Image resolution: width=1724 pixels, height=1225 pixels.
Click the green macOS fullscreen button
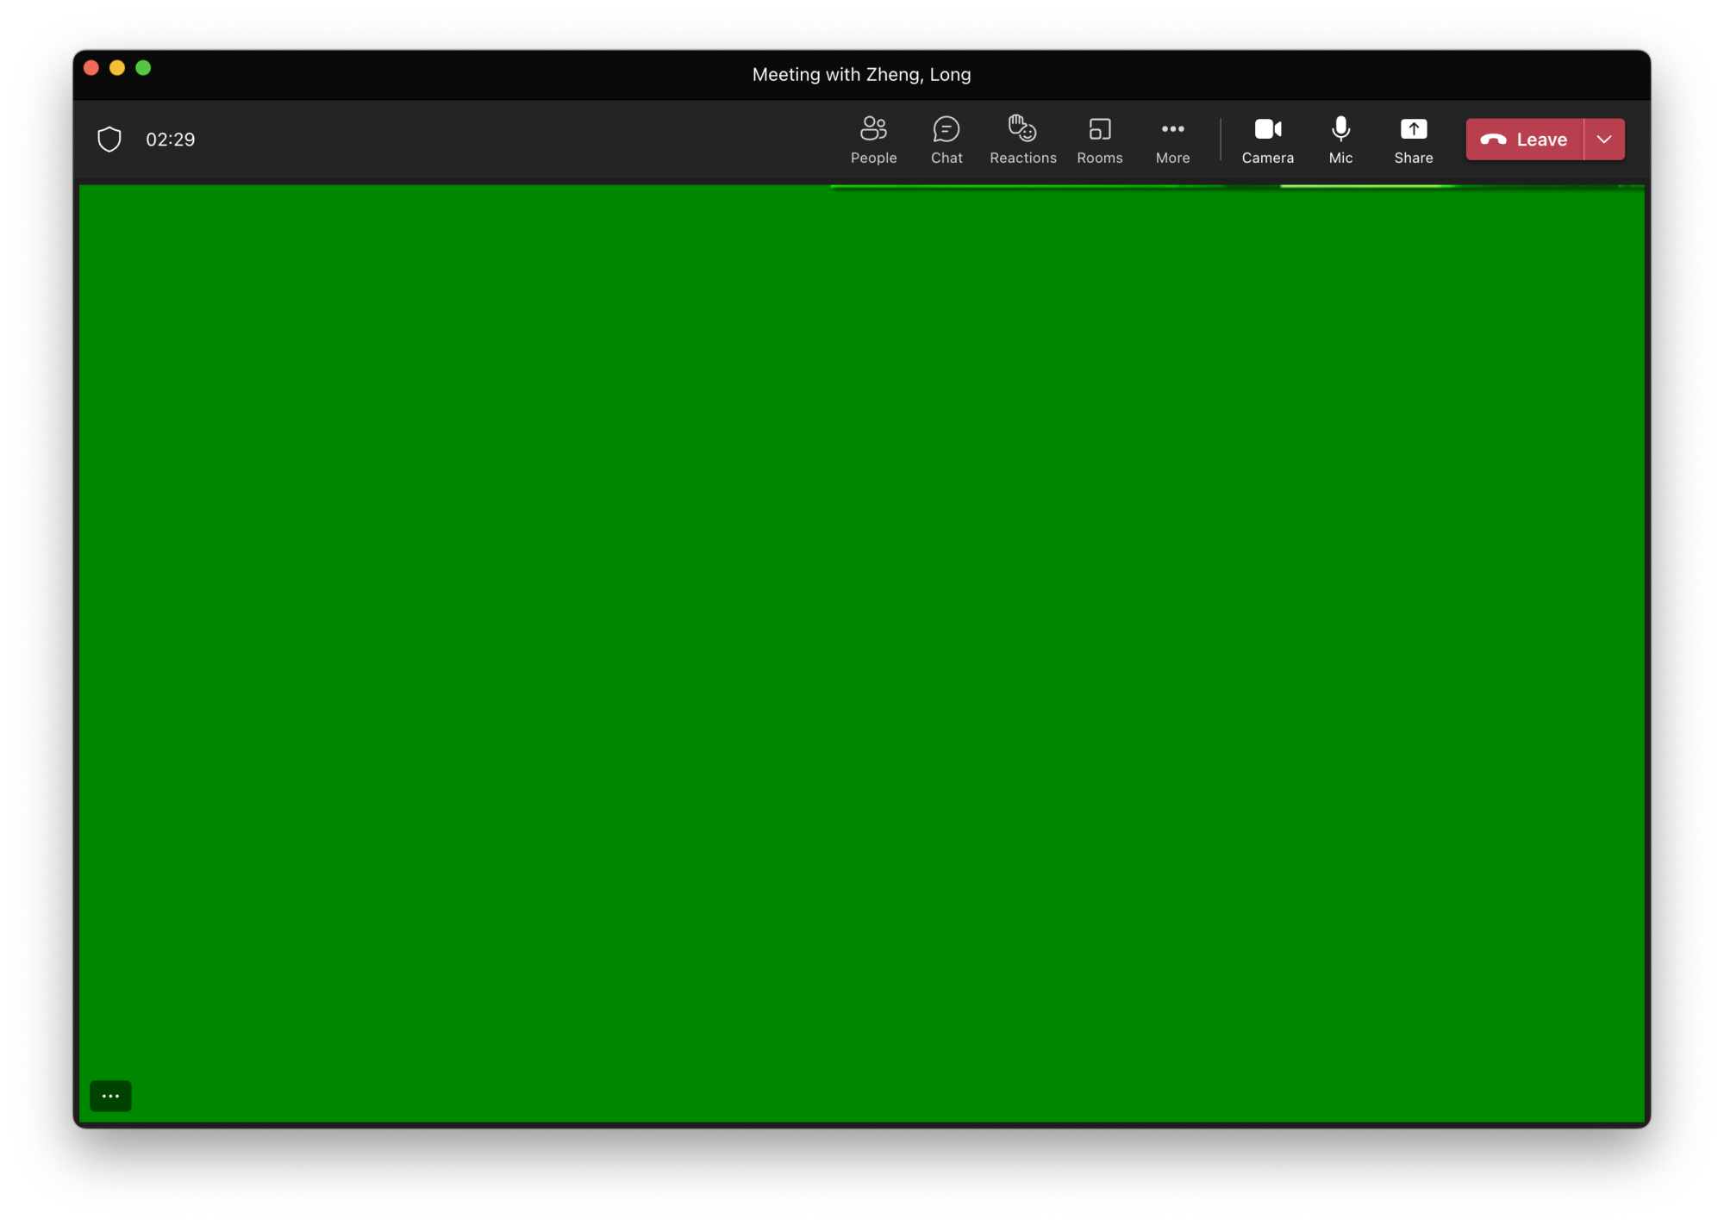point(143,68)
